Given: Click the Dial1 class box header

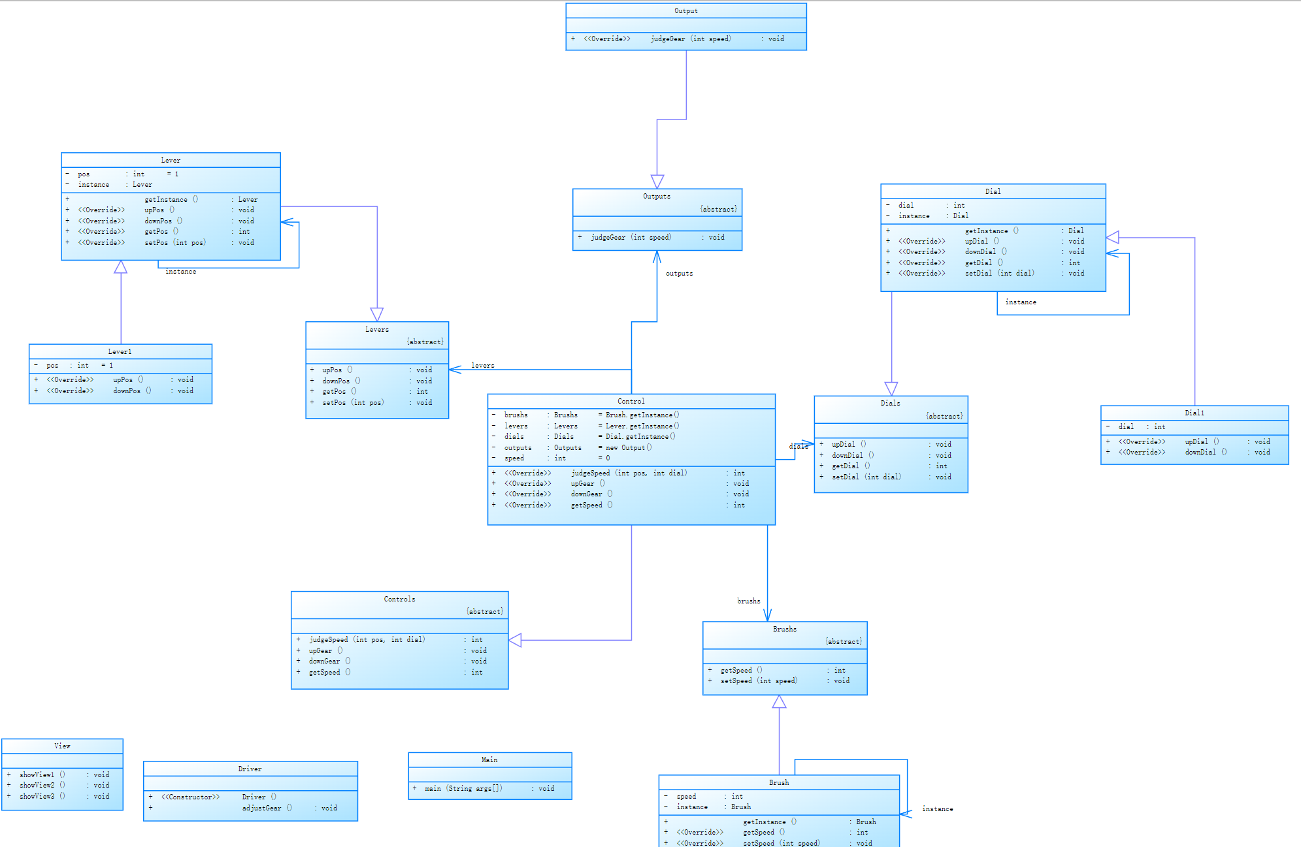Looking at the screenshot, I should pyautogui.click(x=1194, y=413).
